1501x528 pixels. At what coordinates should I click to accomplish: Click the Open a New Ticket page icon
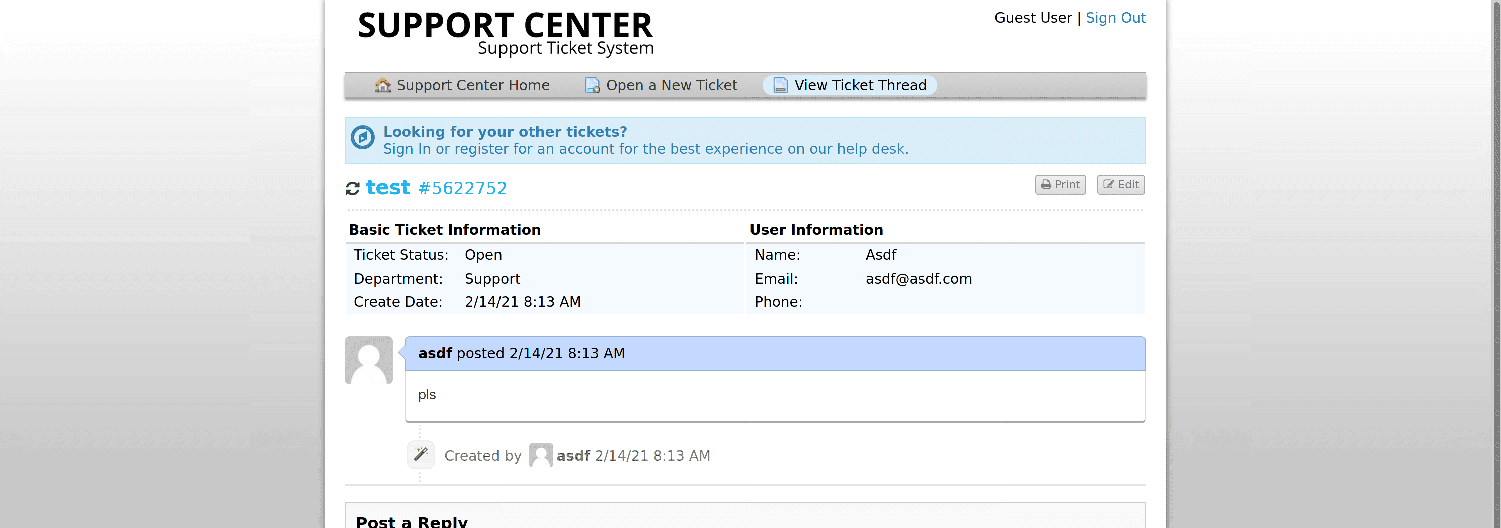click(x=592, y=85)
